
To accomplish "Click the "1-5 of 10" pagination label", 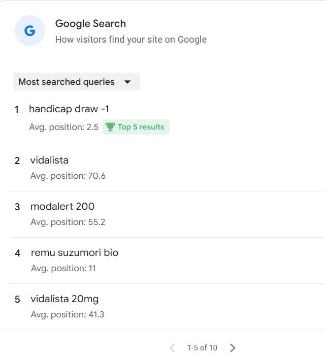I will [x=202, y=348].
